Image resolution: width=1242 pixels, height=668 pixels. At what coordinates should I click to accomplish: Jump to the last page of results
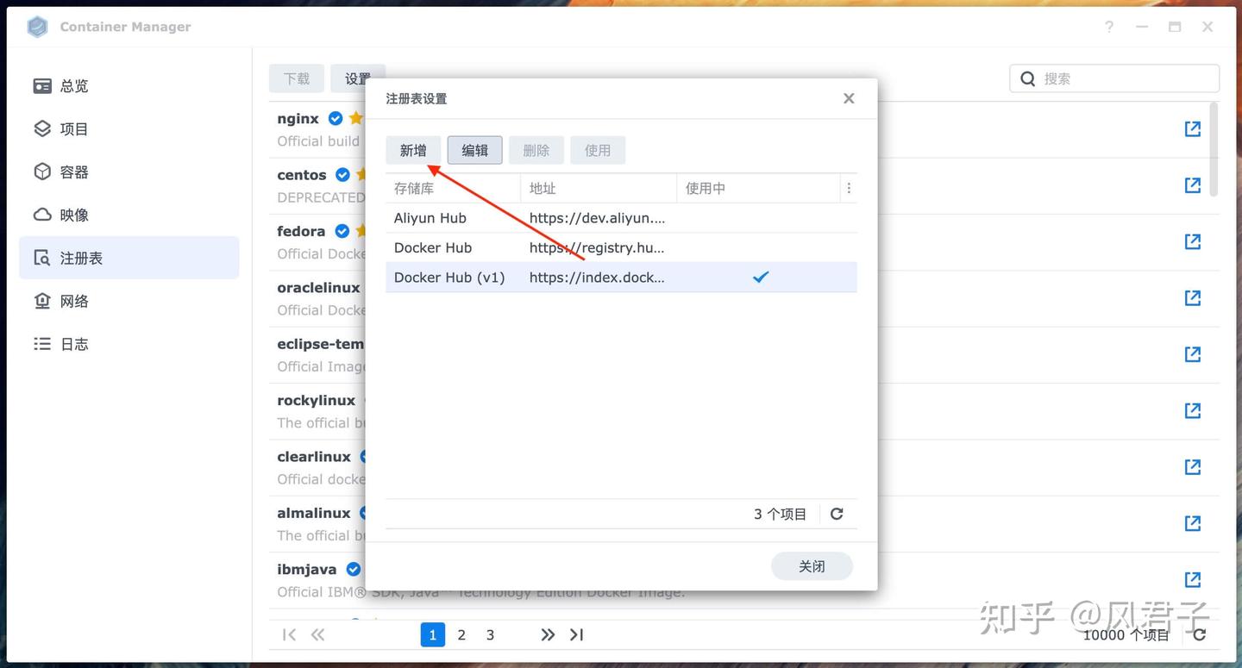click(x=576, y=634)
